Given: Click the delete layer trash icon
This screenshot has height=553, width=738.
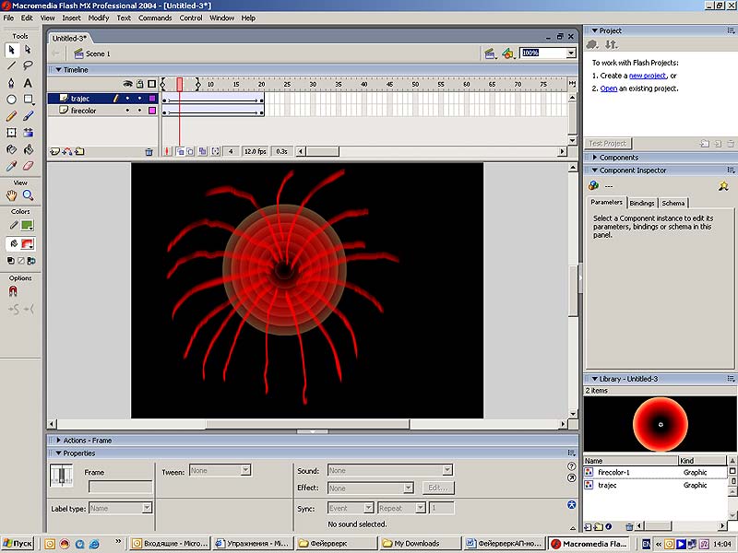Looking at the screenshot, I should [x=149, y=152].
